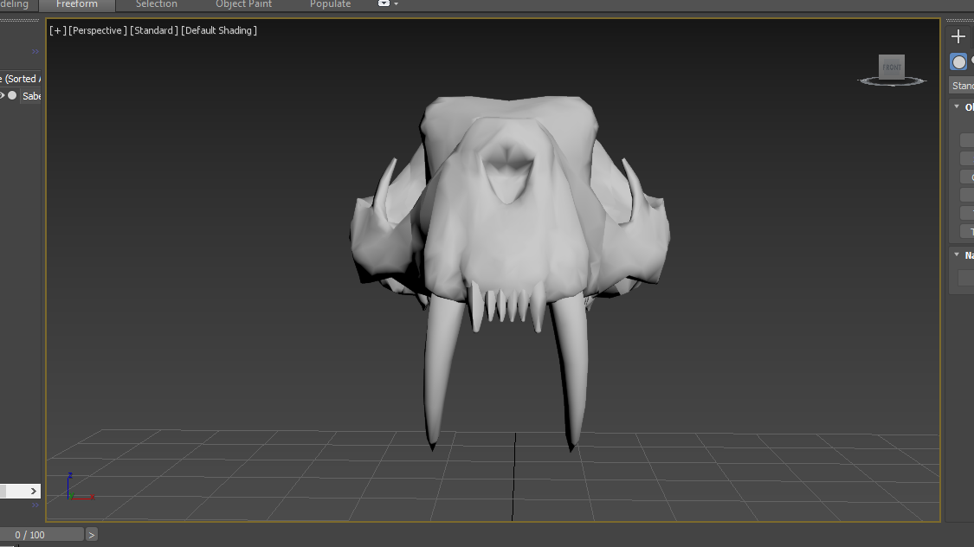974x547 pixels.
Task: Advance the time slider with its arrow button
Action: click(92, 535)
